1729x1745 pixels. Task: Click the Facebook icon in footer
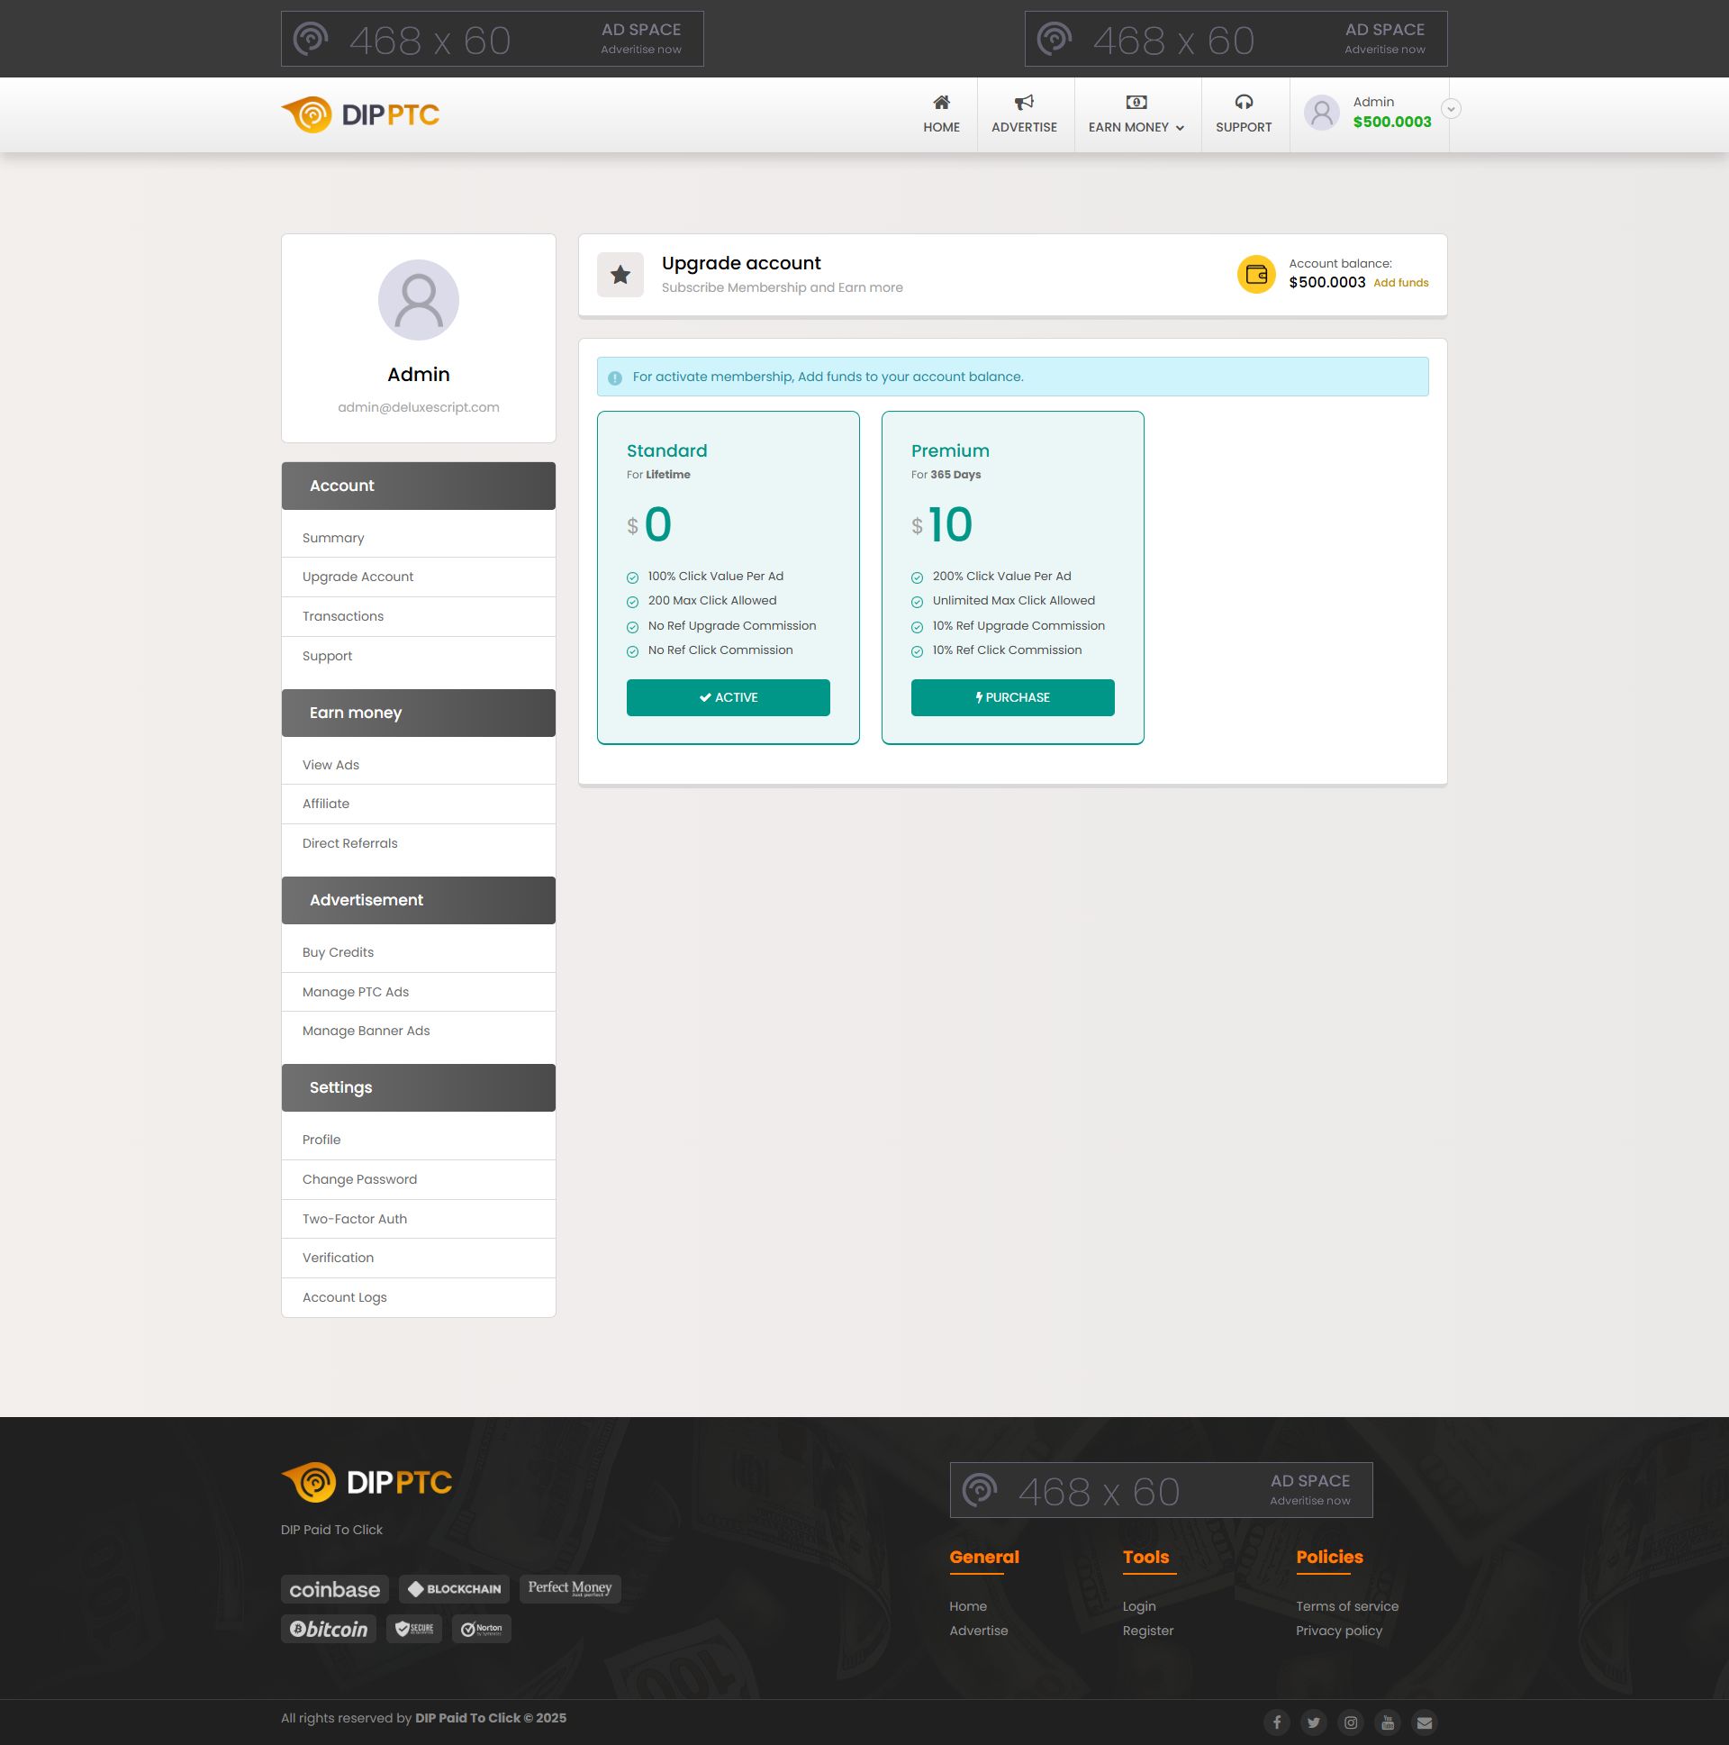[x=1276, y=1722]
